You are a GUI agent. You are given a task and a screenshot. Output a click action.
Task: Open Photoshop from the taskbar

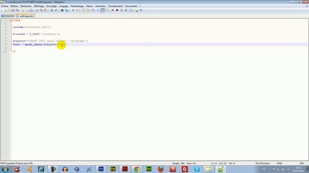[x=101, y=169]
